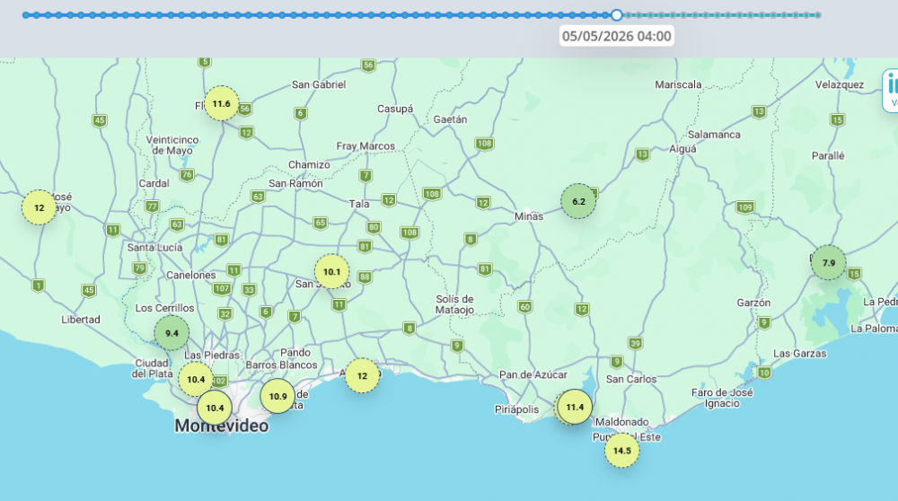The width and height of the screenshot is (898, 501).
Task: Click the Fray Marcos label
Action: tap(365, 146)
